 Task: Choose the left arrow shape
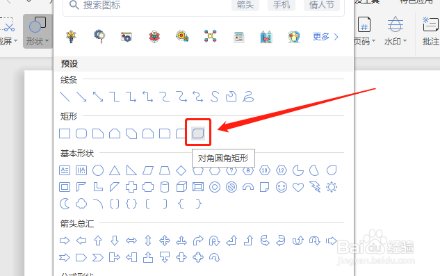pos(81,241)
